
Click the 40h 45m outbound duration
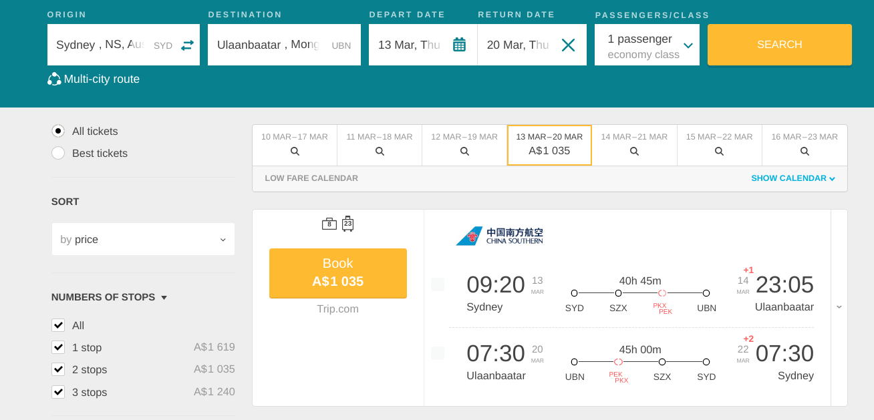point(640,281)
